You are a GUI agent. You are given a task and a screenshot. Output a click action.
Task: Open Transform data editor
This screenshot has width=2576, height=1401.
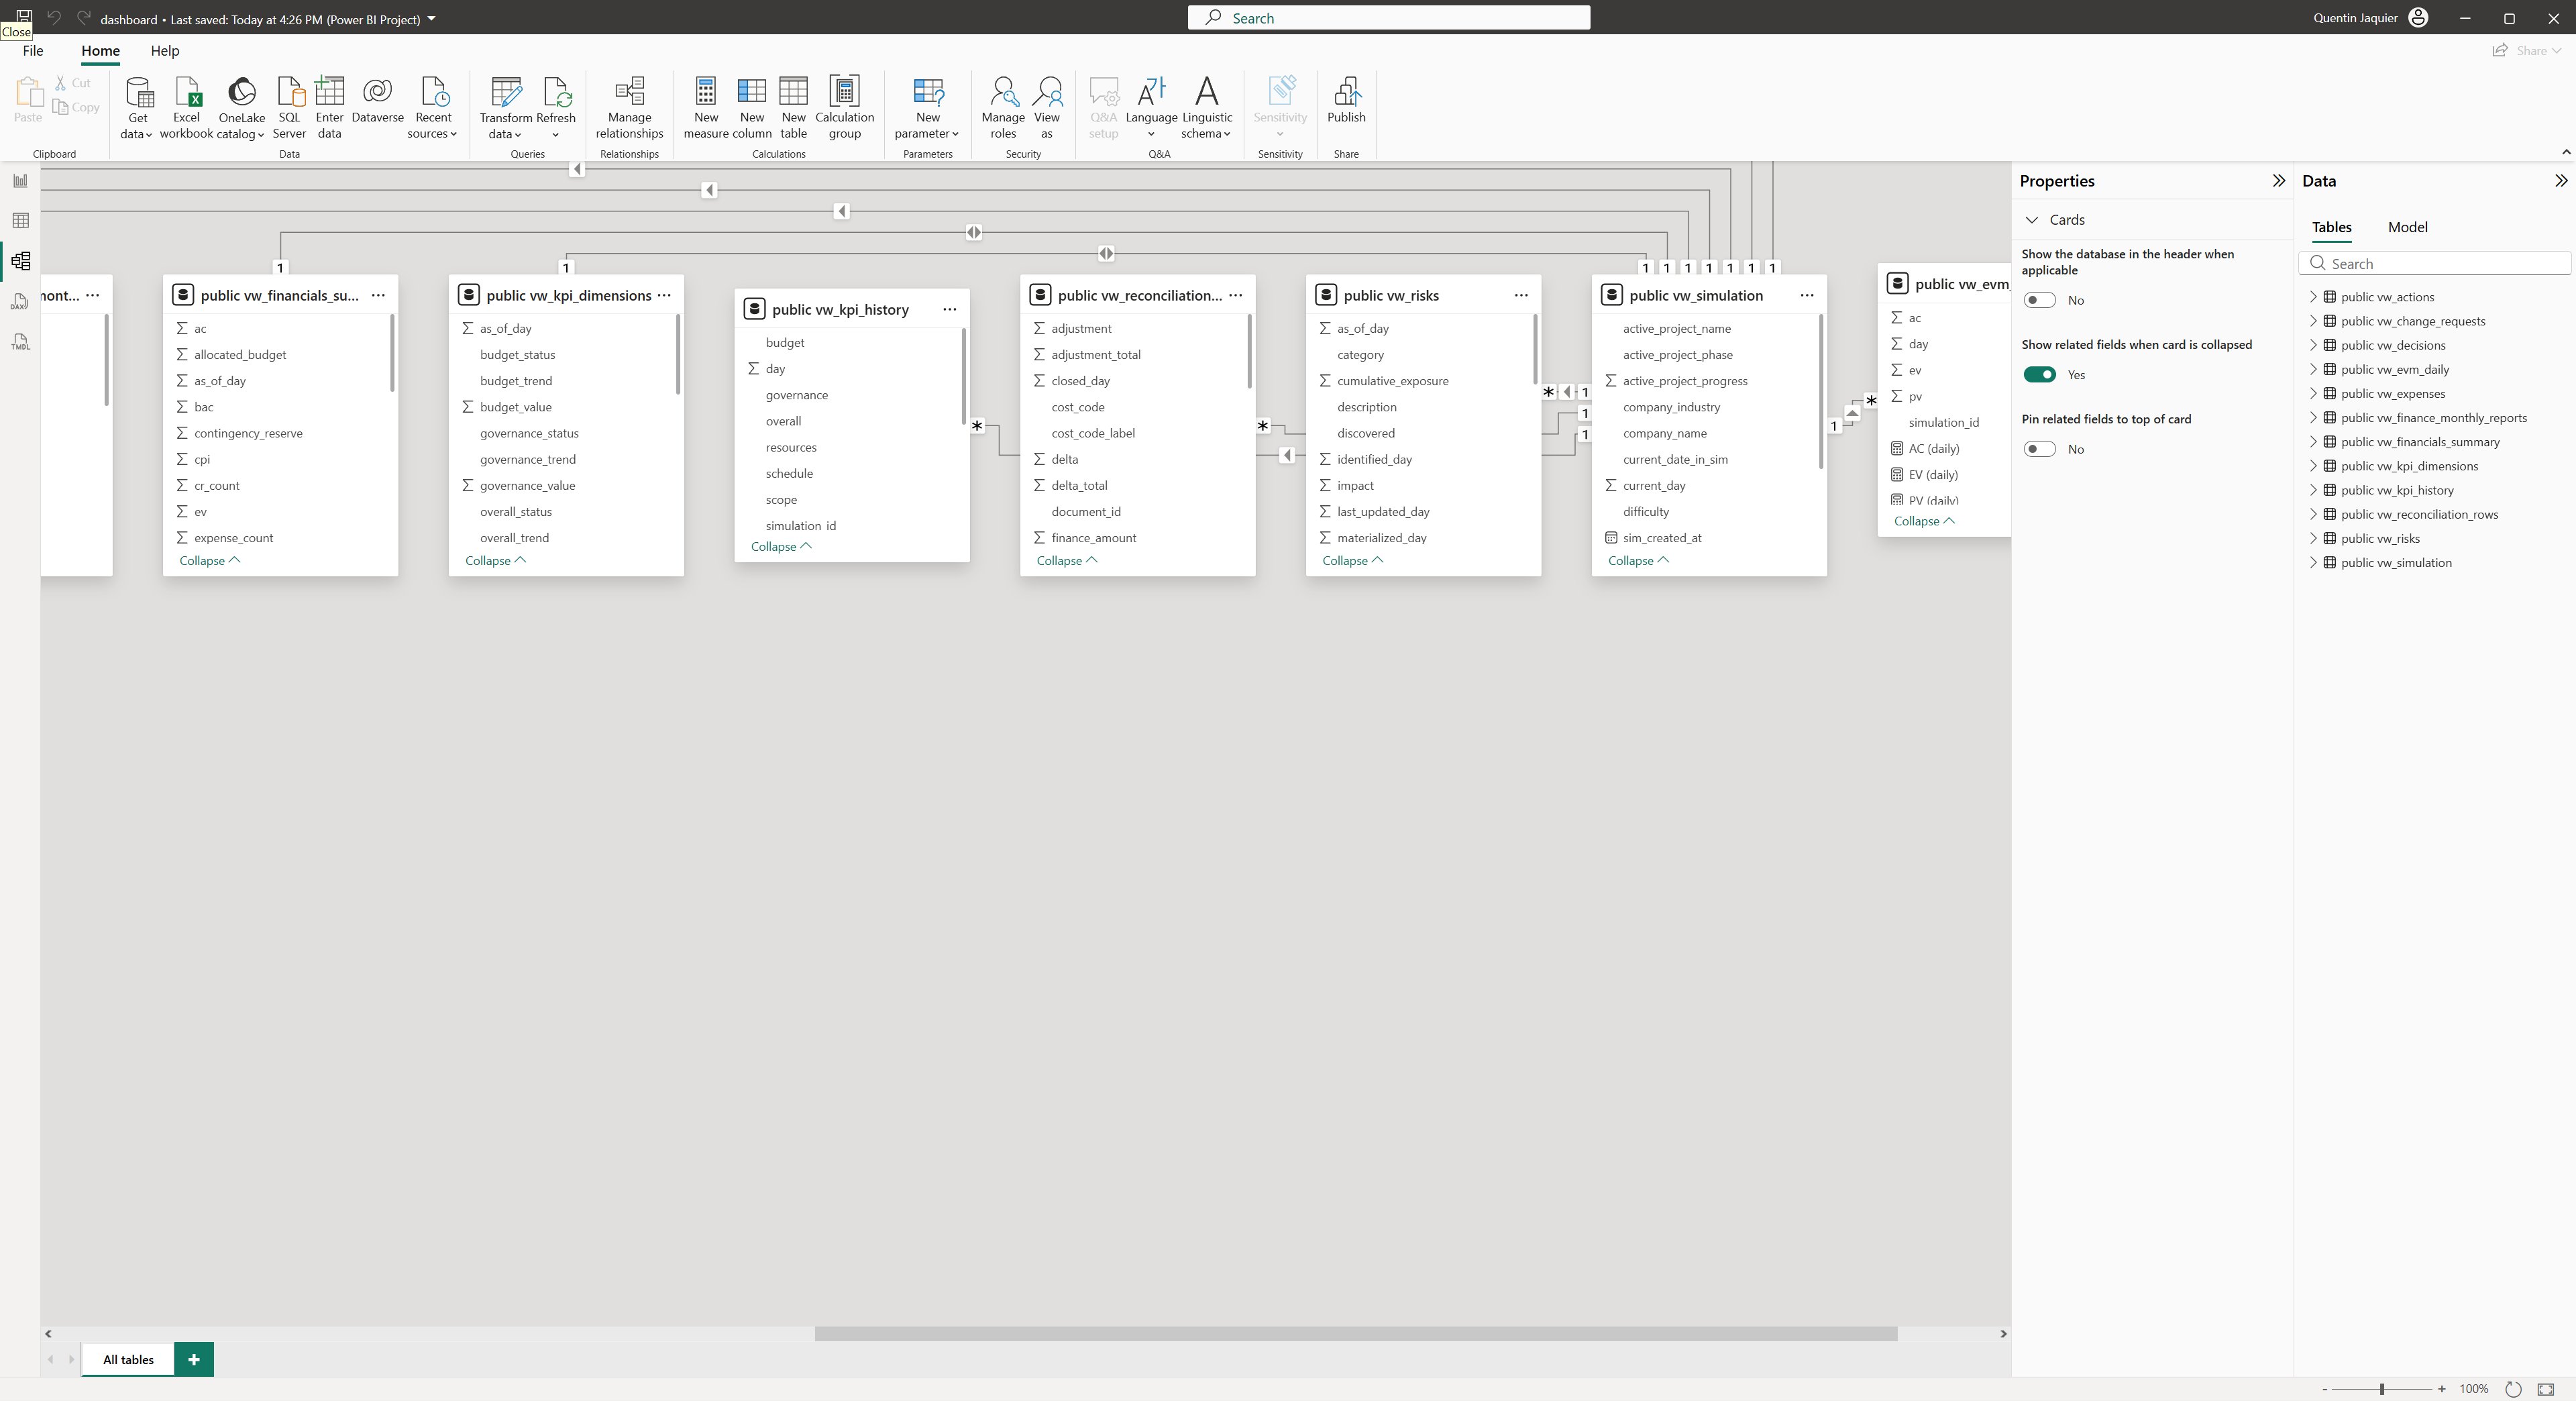(505, 108)
